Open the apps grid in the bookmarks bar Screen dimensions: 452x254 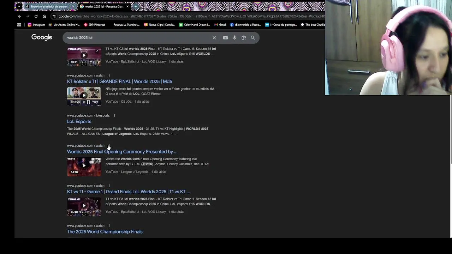[19, 25]
